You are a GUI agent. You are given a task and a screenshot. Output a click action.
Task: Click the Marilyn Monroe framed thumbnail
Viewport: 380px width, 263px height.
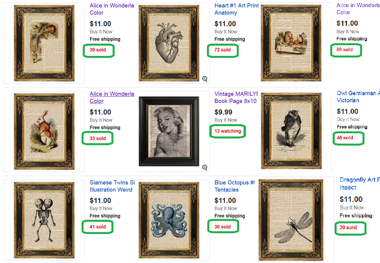[x=169, y=131]
